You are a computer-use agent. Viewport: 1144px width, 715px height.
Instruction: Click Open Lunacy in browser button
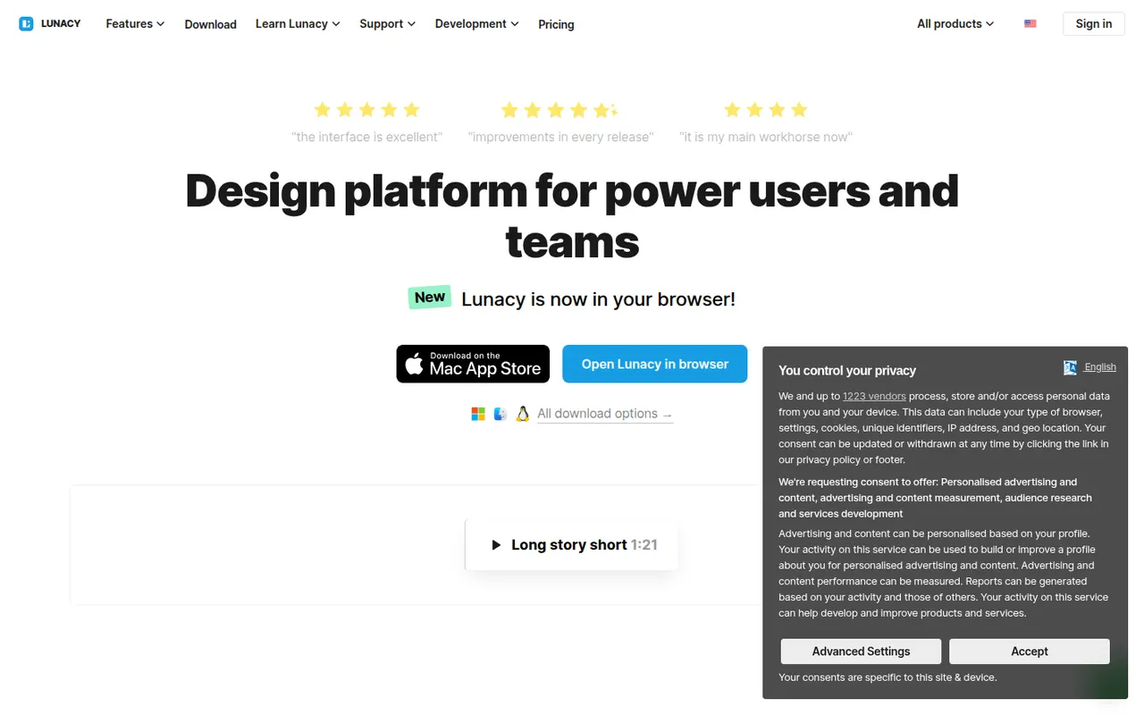655,364
